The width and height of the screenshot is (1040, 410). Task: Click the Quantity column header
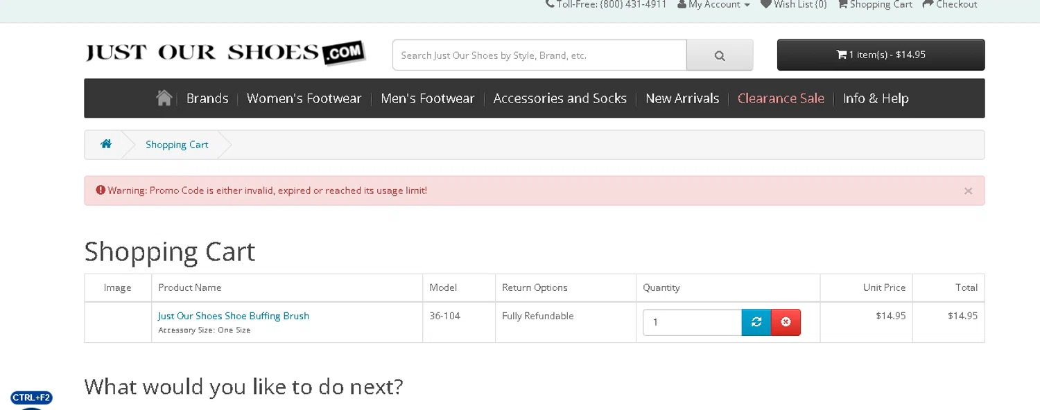[x=661, y=287]
